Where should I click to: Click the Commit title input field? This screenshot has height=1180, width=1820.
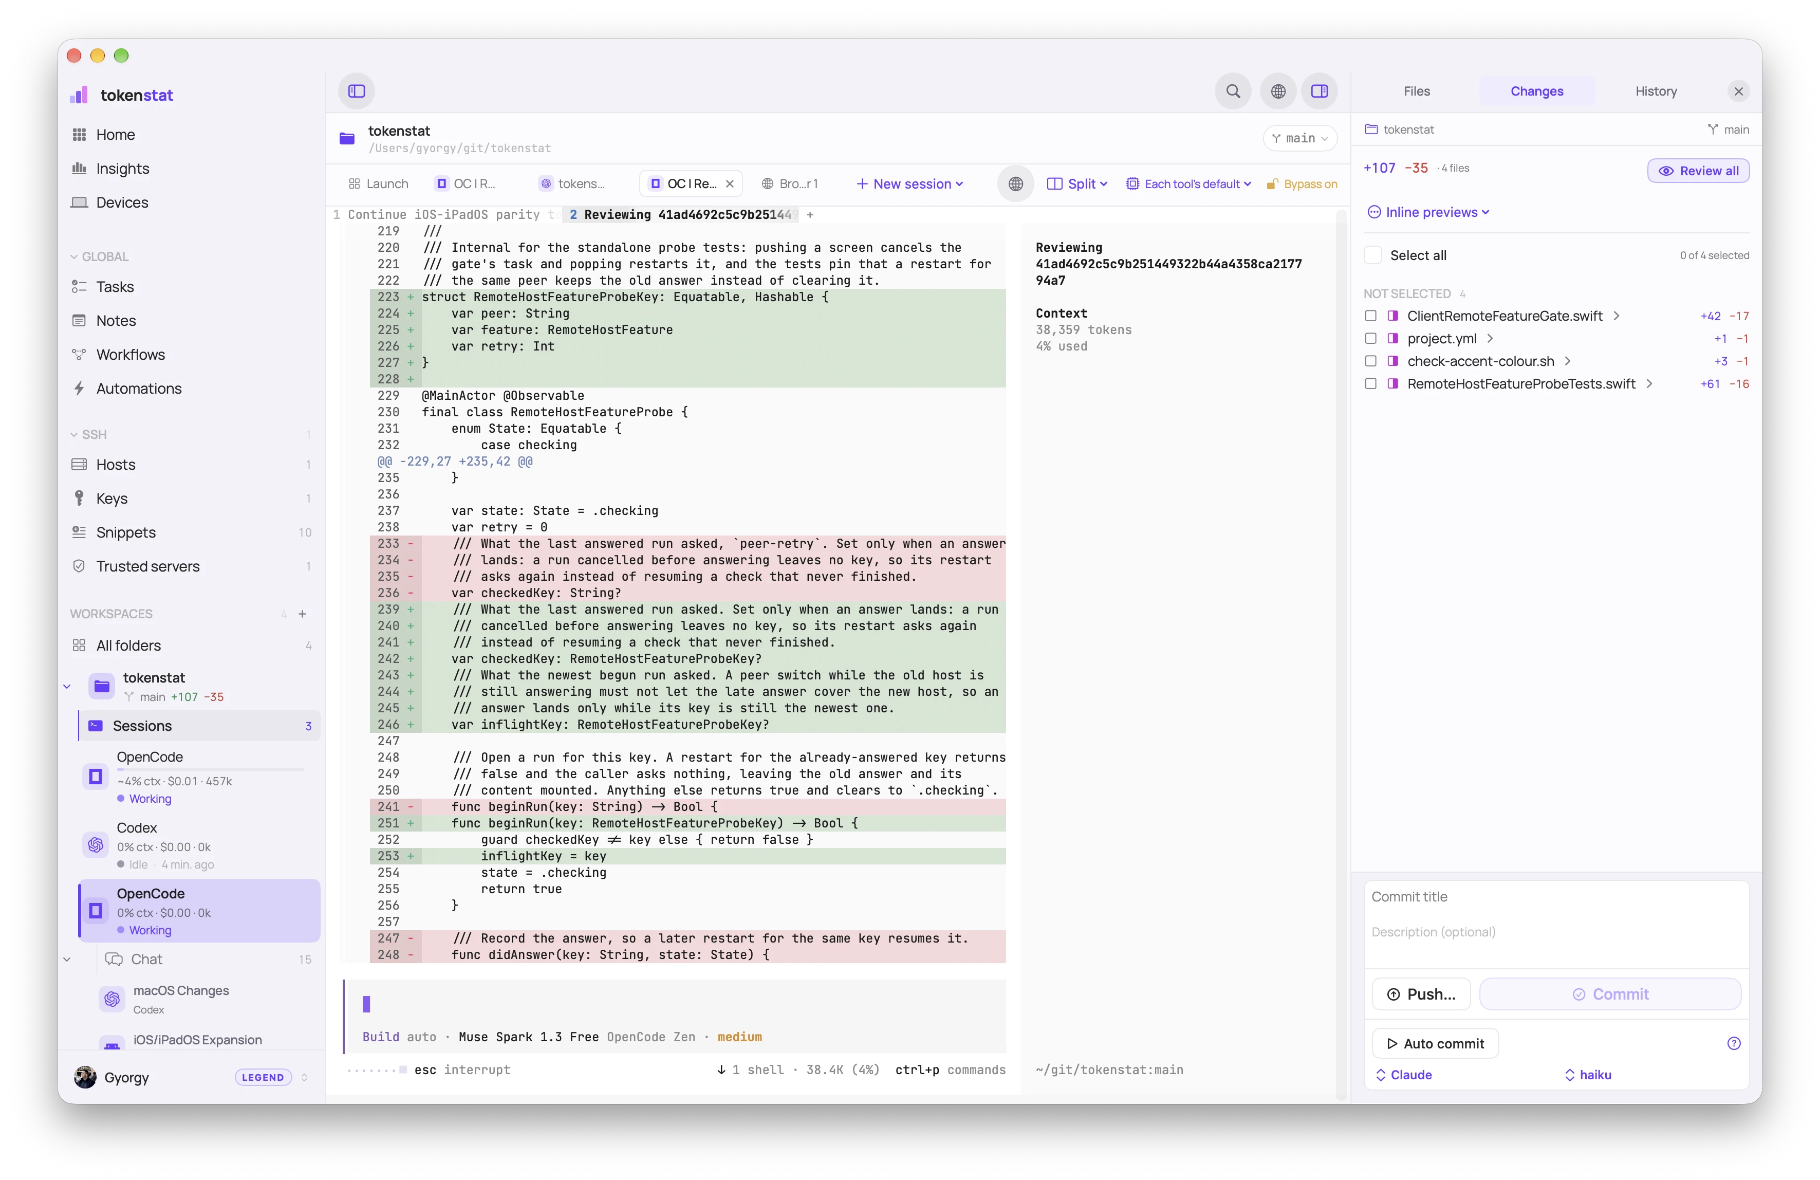(x=1556, y=896)
